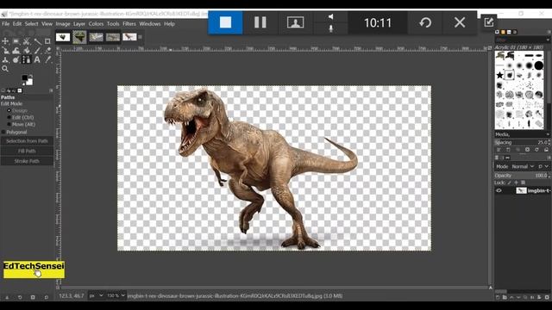Image resolution: width=552 pixels, height=310 pixels.
Task: Choose the Warp Transform tool
Action: point(16,51)
